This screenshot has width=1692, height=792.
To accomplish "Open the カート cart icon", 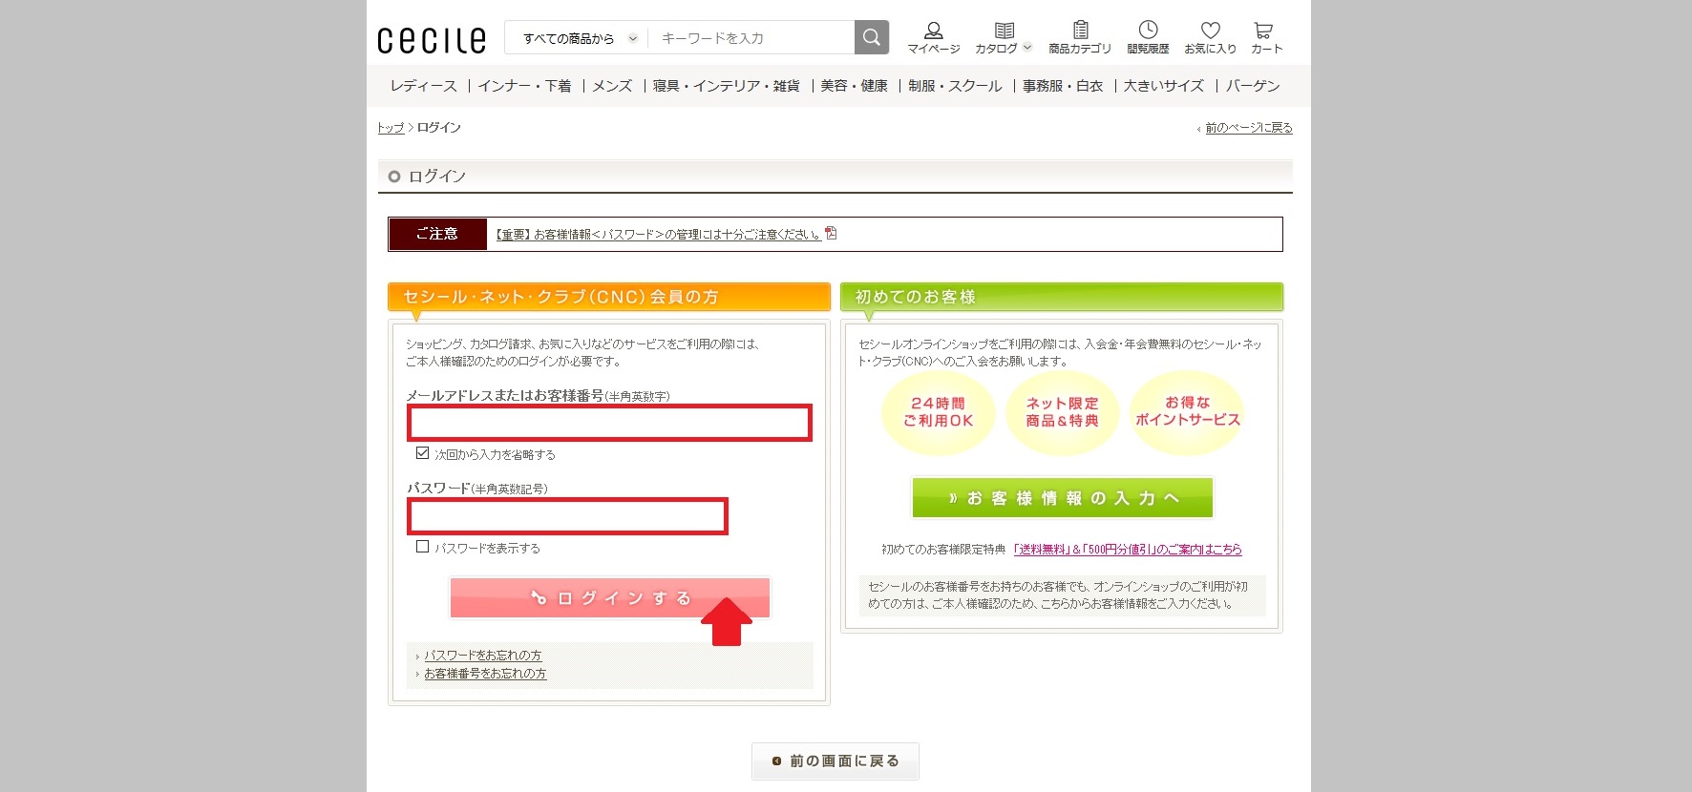I will tap(1266, 38).
